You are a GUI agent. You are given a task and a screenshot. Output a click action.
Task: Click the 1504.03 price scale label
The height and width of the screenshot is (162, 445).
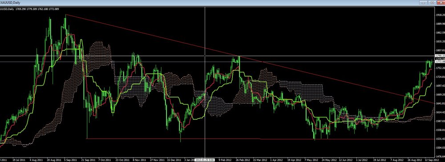[x=440, y=147]
